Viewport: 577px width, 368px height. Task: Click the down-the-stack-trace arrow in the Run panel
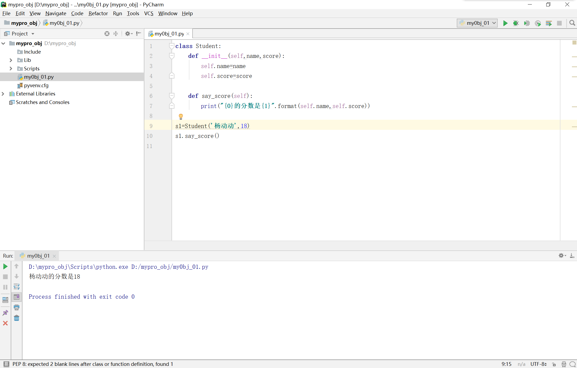17,277
